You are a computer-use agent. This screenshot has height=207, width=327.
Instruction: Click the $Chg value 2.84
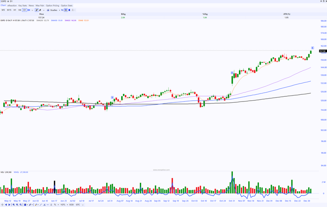coord(123,18)
